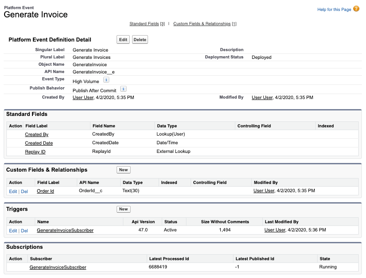Click the Publish Behavior info icon
The width and height of the screenshot is (366, 278).
coord(123,89)
